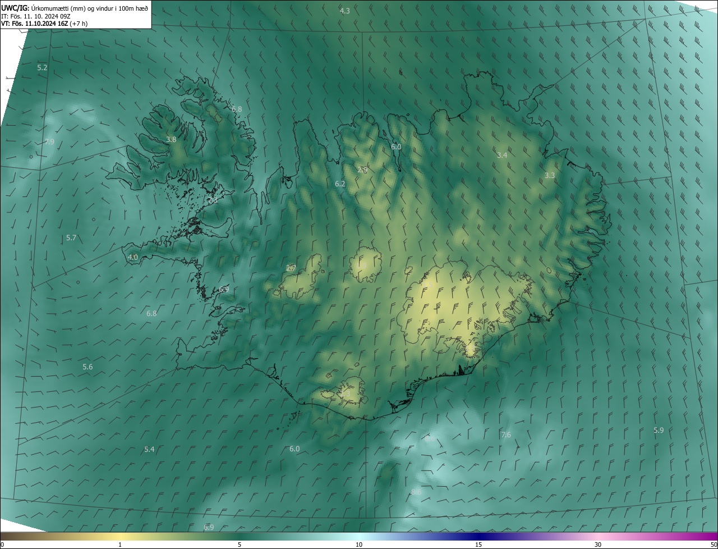Image resolution: width=718 pixels, height=549 pixels.
Task: Click the 2.7 value beside Langjökull glacier
Action: (x=291, y=268)
